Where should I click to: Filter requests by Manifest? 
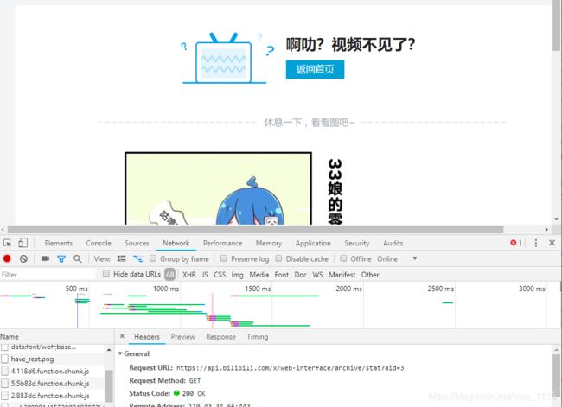[x=342, y=275]
